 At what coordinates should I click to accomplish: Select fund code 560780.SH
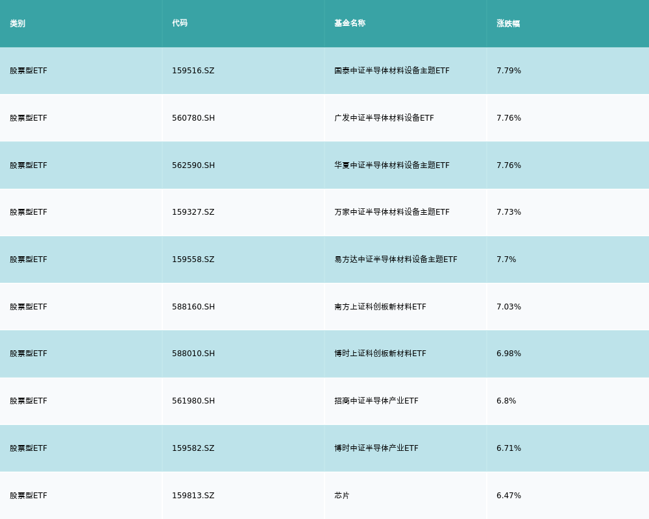point(193,118)
